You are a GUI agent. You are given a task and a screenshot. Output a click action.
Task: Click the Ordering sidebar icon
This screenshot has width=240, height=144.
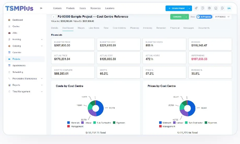(9, 46)
